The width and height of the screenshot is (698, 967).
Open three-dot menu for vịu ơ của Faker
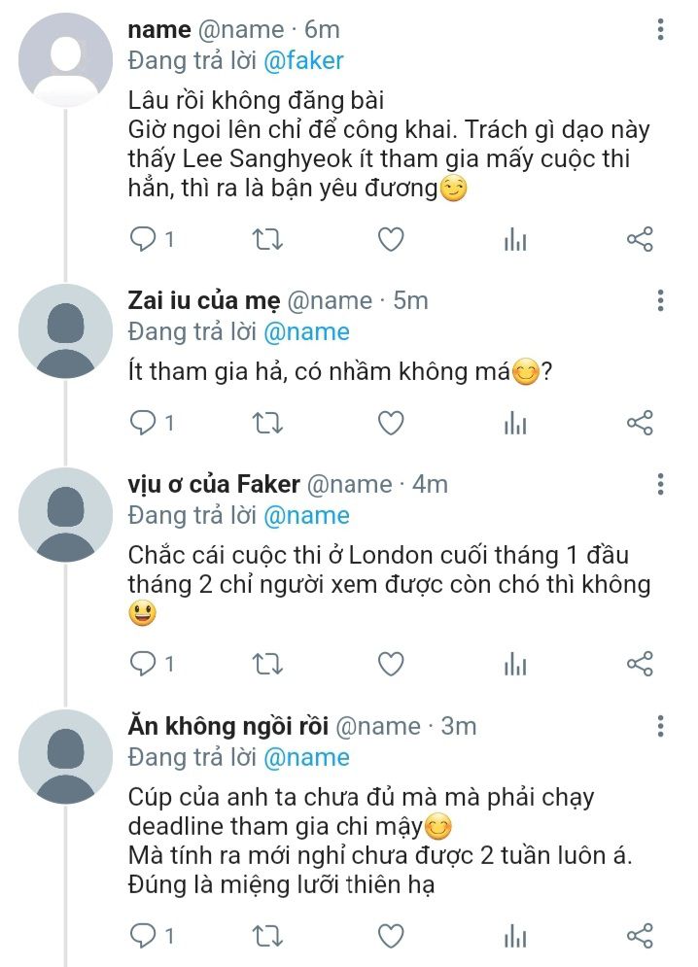(x=660, y=484)
